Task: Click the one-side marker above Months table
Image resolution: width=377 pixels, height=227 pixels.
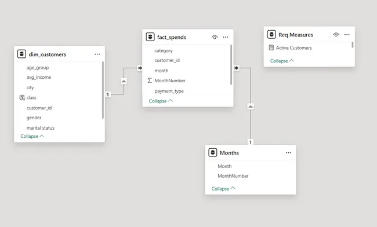Action: (x=251, y=142)
